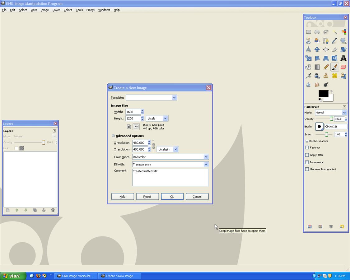
Task: Select the Scissors Select tool
Action: click(308, 41)
